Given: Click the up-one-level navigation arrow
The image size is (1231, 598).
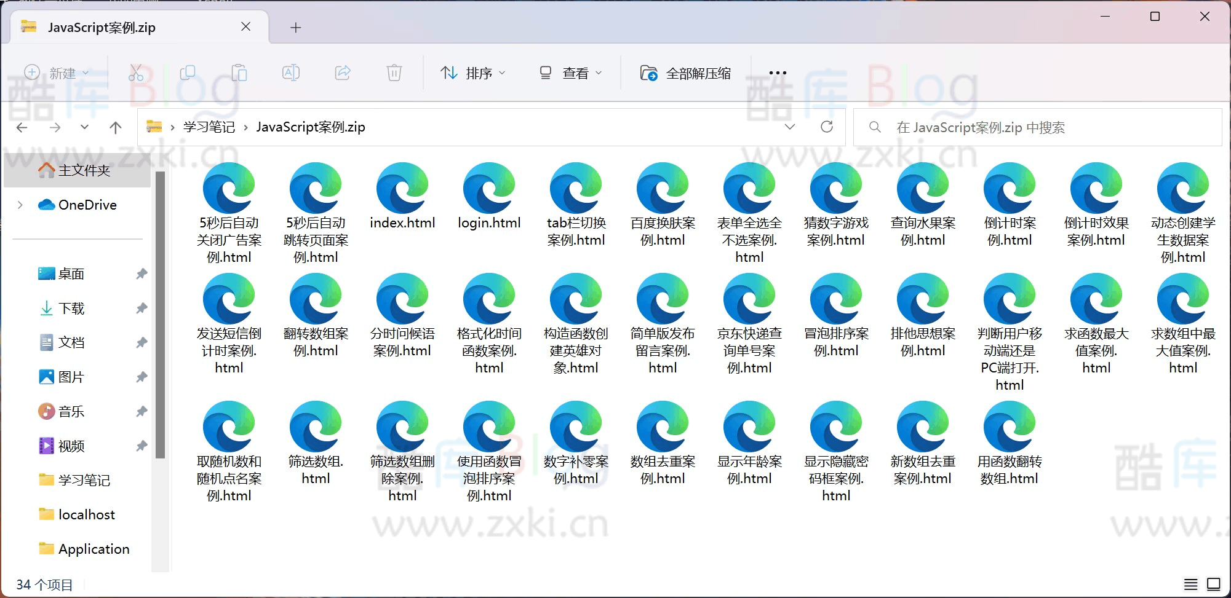Looking at the screenshot, I should (x=115, y=127).
